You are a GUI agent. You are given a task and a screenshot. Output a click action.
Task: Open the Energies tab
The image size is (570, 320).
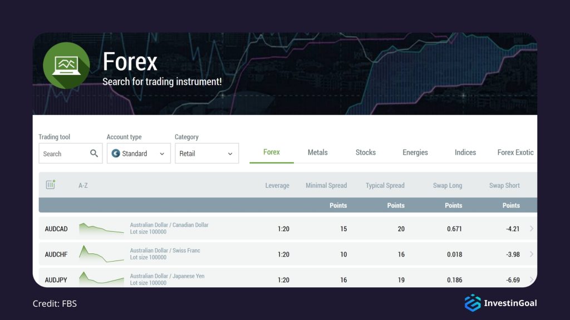415,151
